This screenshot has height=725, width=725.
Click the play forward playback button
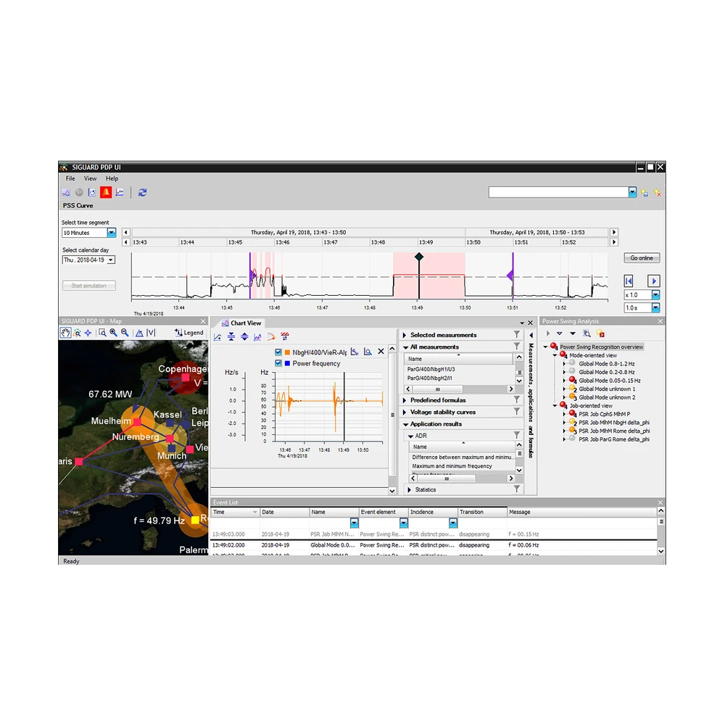pos(654,281)
